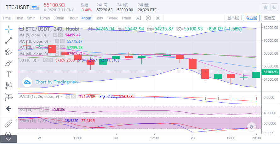Select the long position prediction tool
The width and height of the screenshot is (280, 144).
coord(9,97)
